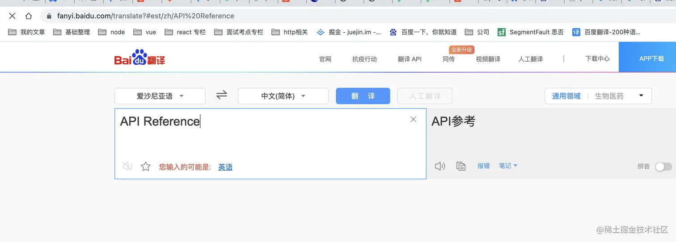Open 公司 bookmark folder
This screenshot has height=242, width=676.
pyautogui.click(x=477, y=32)
